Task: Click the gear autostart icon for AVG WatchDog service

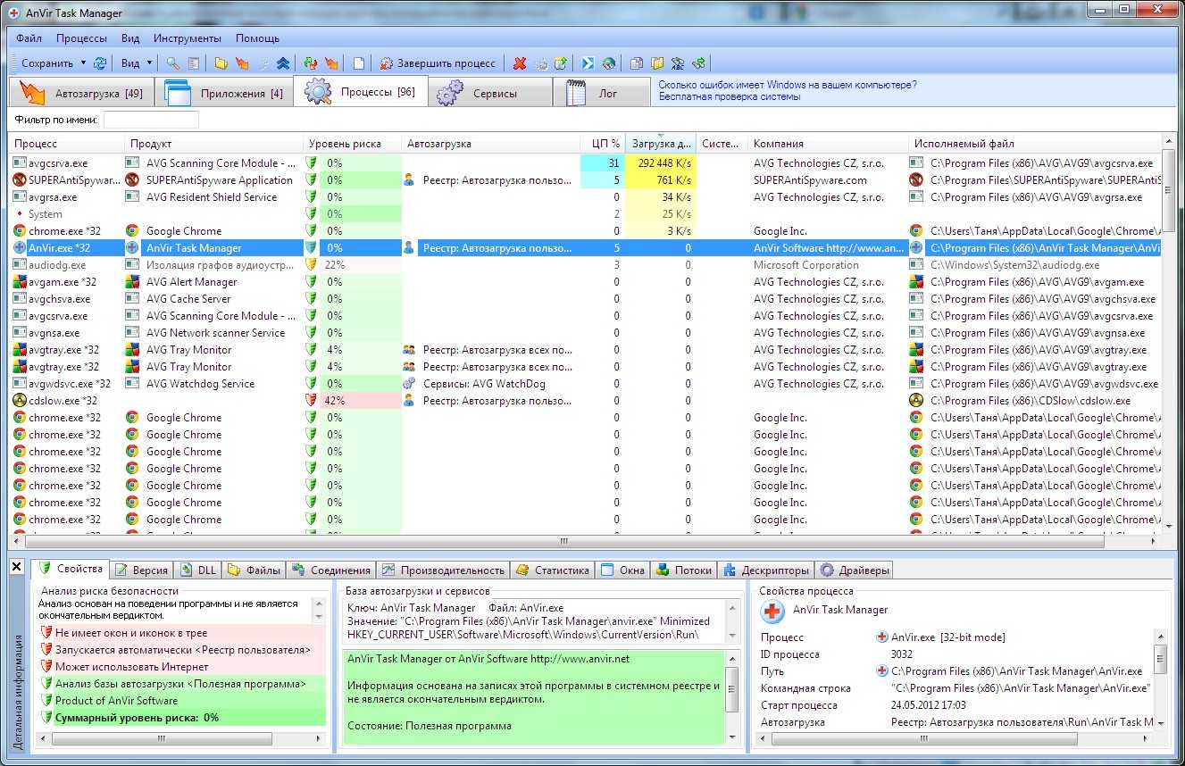Action: pyautogui.click(x=409, y=384)
